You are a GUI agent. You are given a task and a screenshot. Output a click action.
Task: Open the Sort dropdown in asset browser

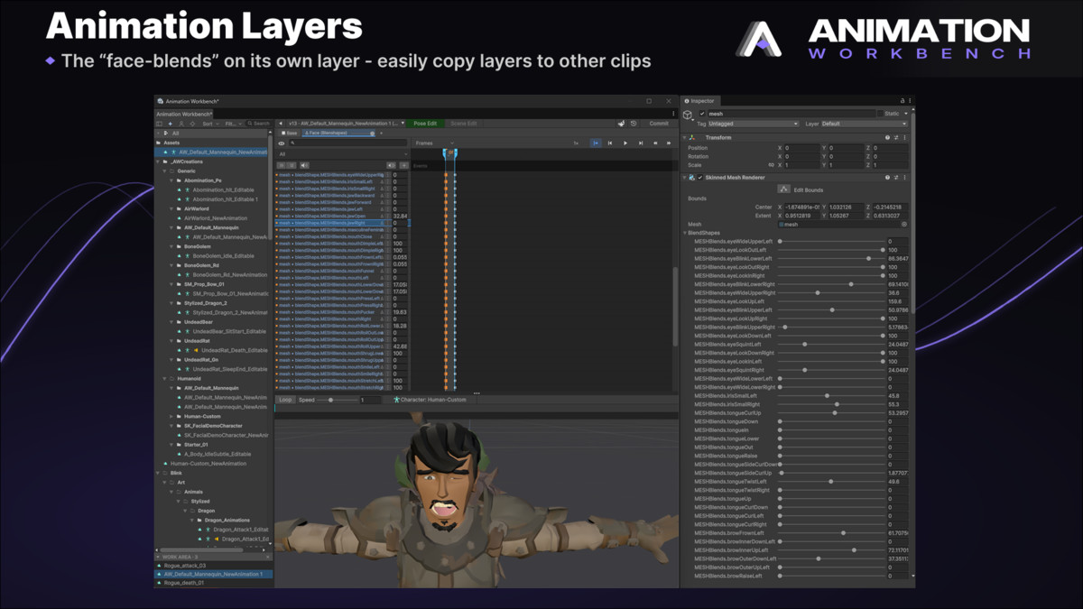[x=212, y=124]
